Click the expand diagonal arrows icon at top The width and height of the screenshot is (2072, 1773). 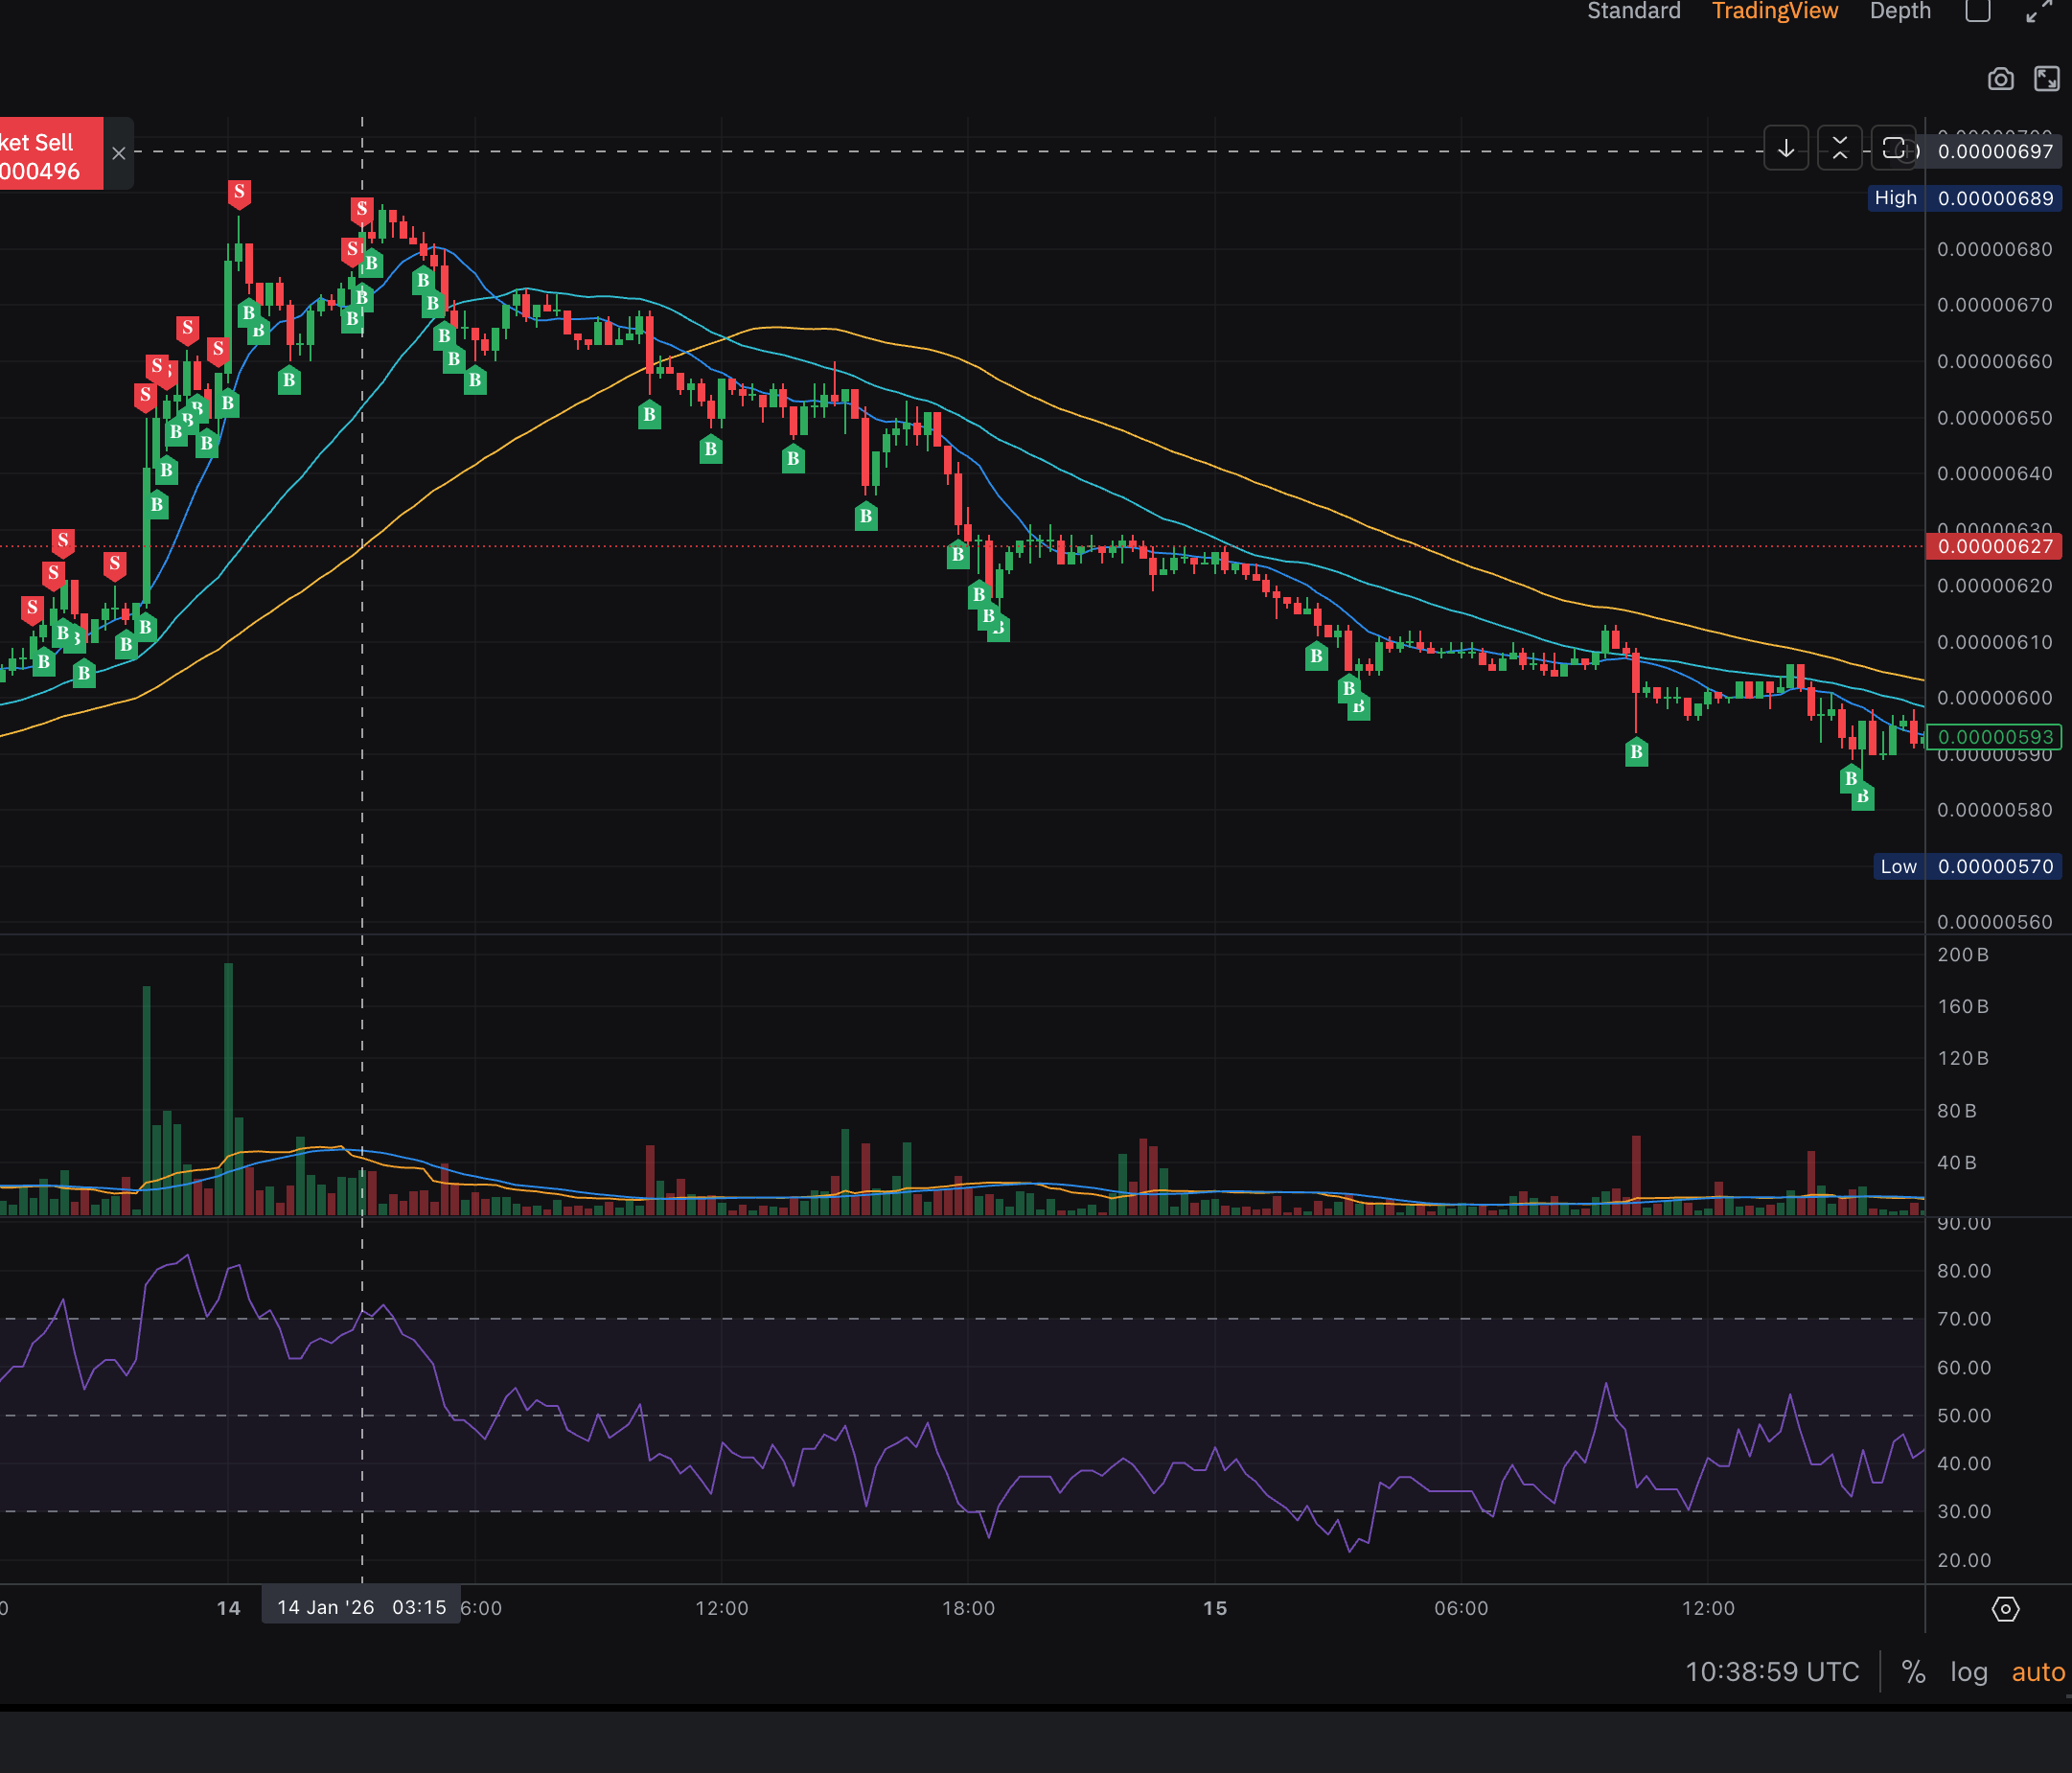[2038, 12]
